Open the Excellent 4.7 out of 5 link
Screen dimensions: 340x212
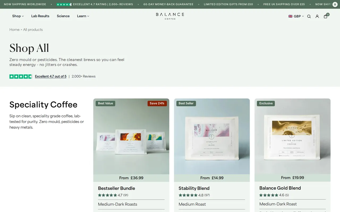click(x=51, y=76)
